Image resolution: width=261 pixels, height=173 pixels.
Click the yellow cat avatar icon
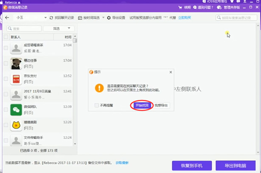16,125
